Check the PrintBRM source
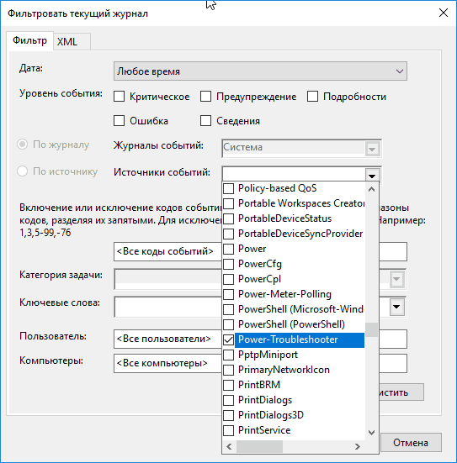Viewport: 457px width, 463px height. 228,385
